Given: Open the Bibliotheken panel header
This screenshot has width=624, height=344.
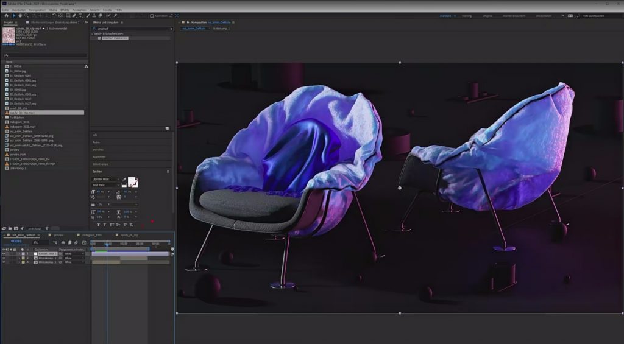Looking at the screenshot, I should (x=100, y=164).
